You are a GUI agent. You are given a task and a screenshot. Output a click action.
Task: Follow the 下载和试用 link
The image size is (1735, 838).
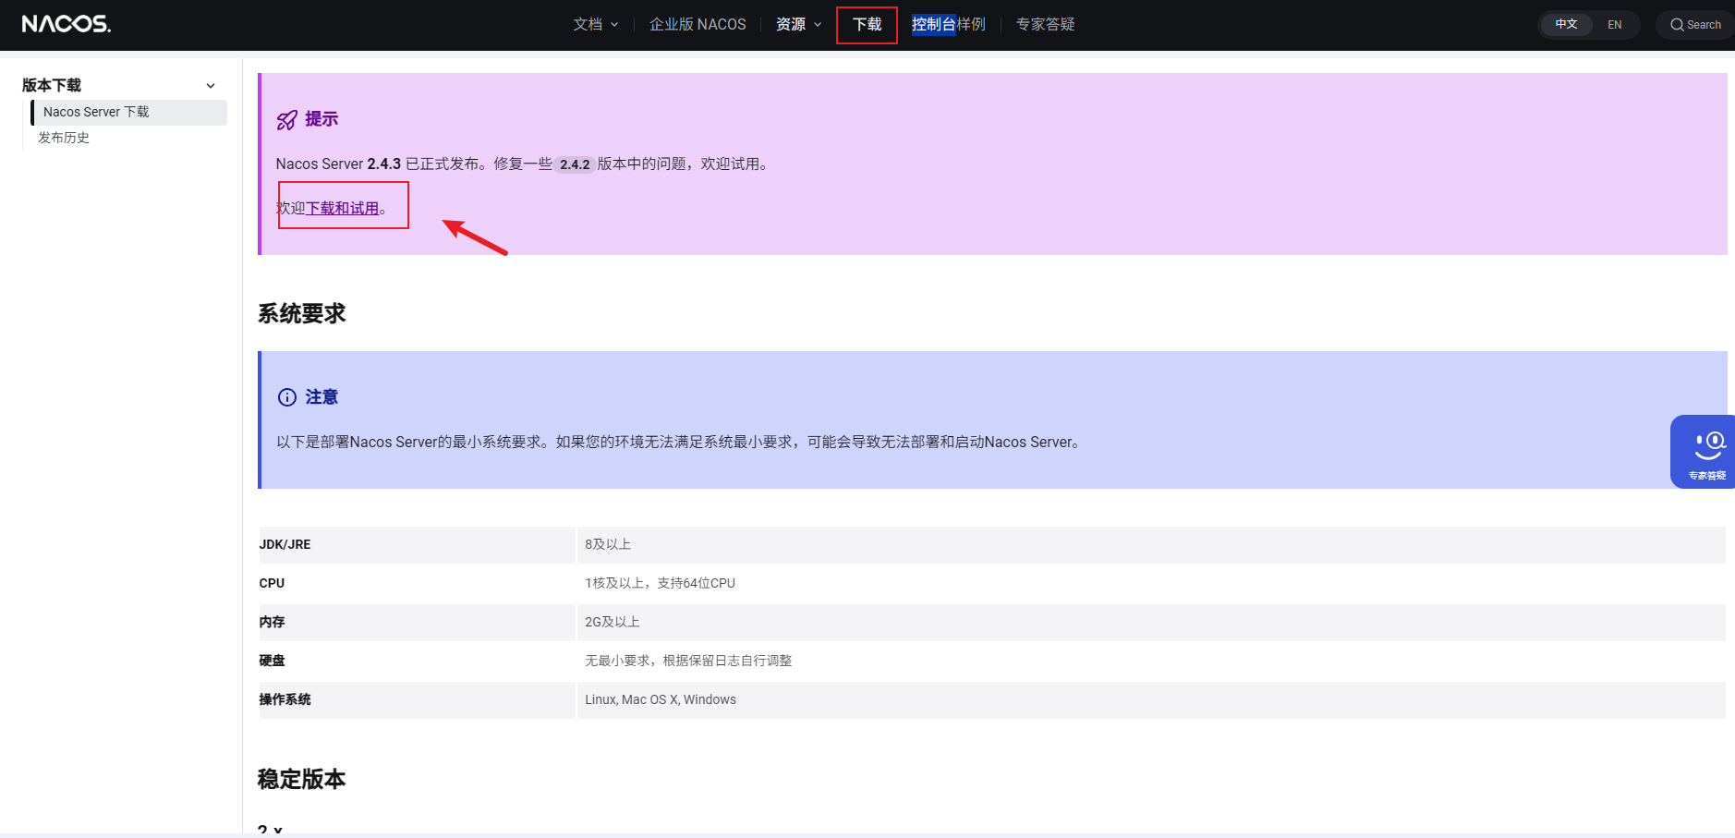pyautogui.click(x=342, y=209)
